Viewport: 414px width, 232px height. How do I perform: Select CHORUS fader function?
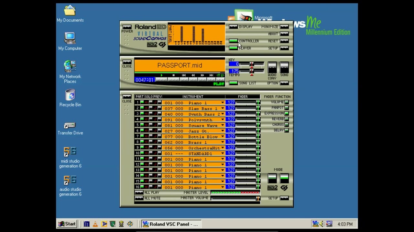point(287,125)
